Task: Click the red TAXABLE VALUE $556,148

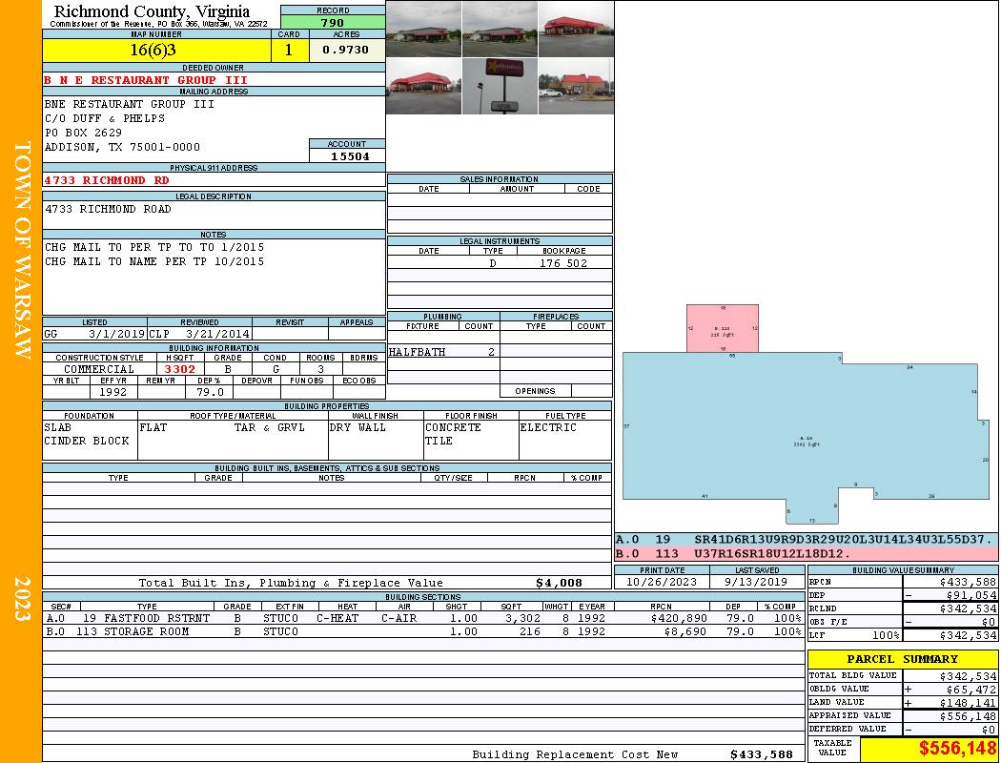Action: [957, 748]
